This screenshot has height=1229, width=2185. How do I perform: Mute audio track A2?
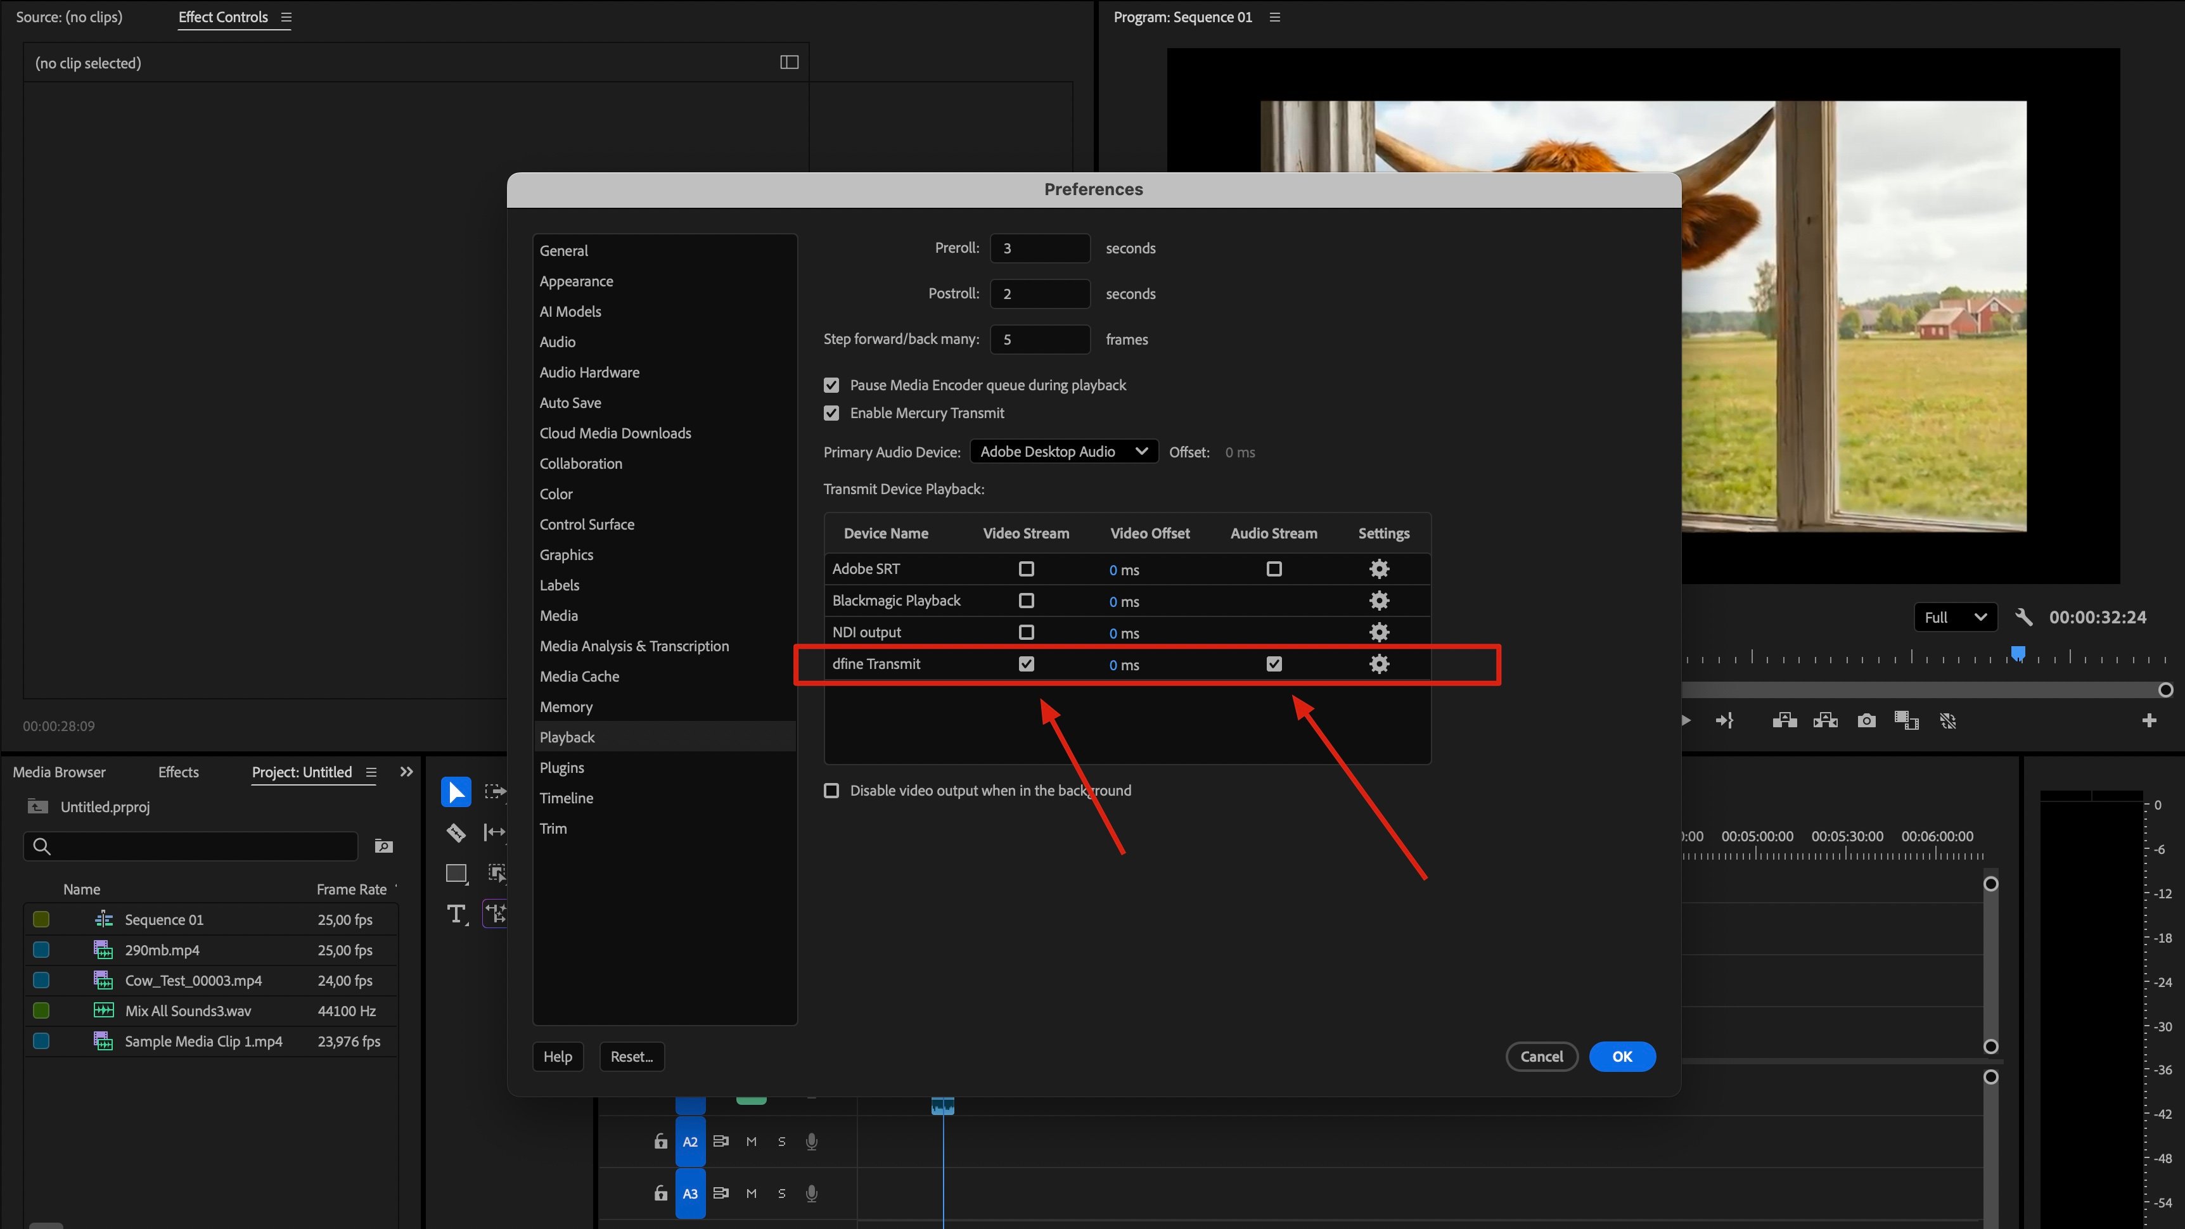[751, 1142]
